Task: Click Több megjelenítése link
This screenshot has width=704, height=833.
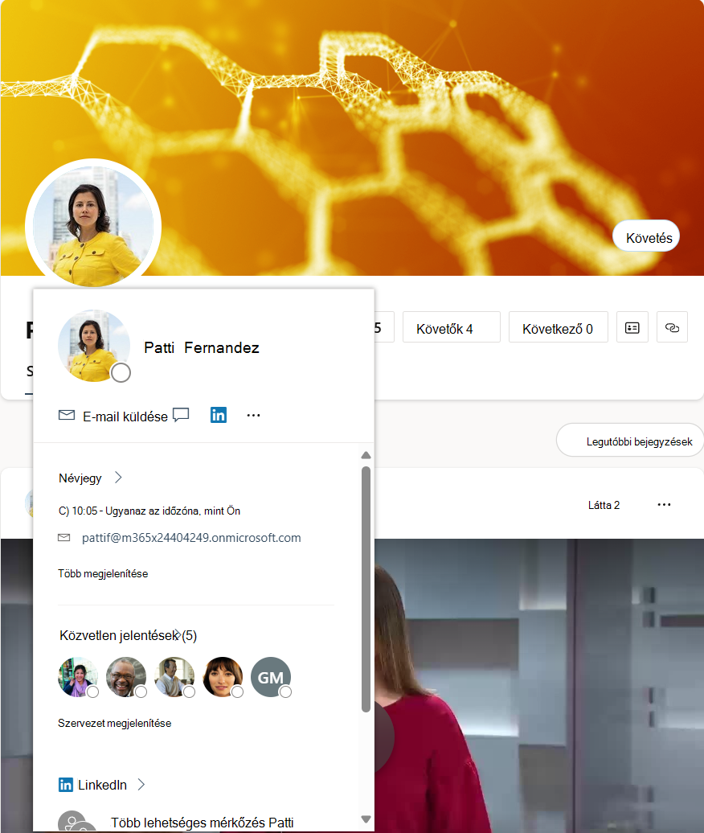Action: click(x=103, y=574)
